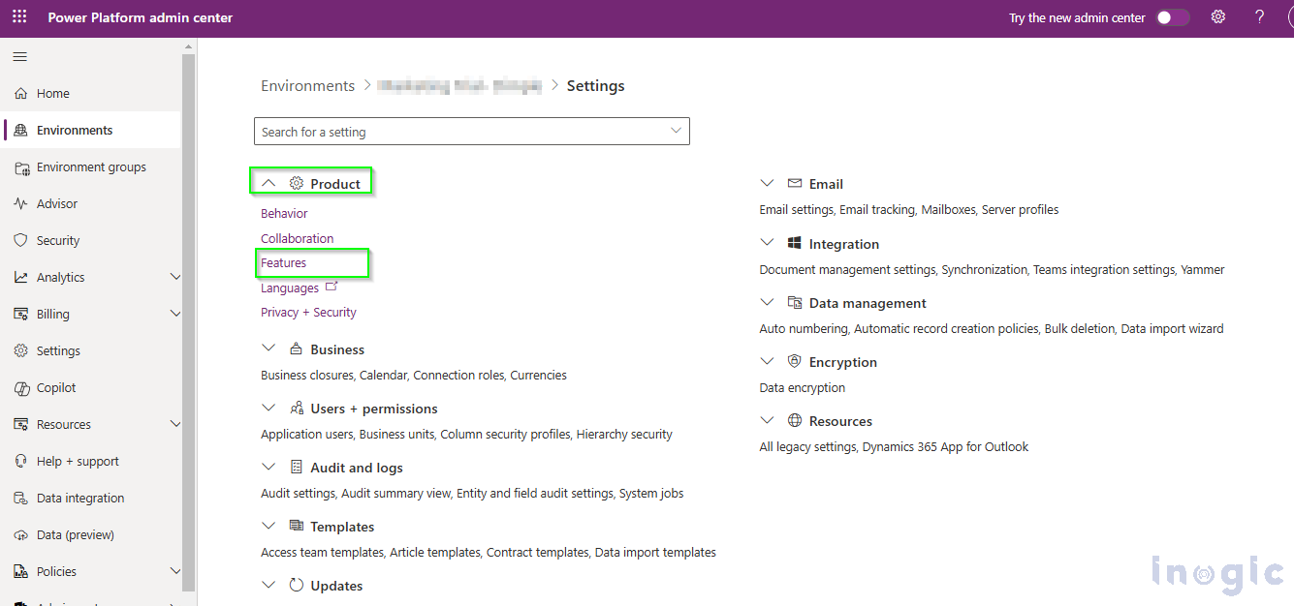Go to Home in the sidebar

point(52,94)
